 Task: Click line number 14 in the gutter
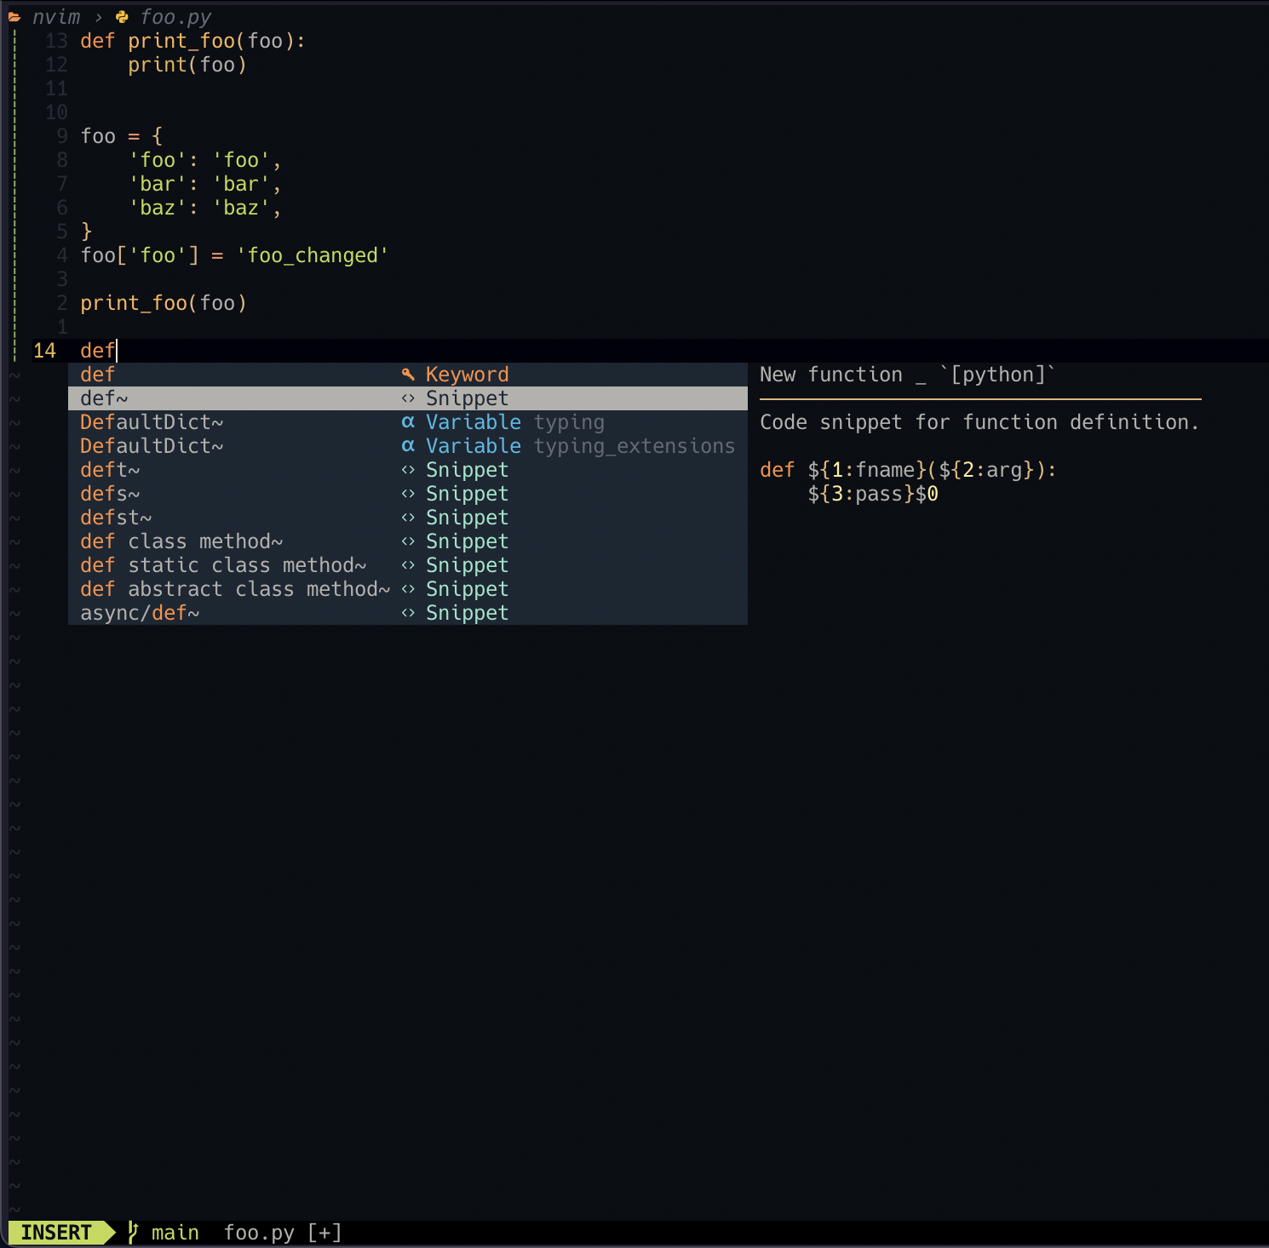tap(44, 350)
